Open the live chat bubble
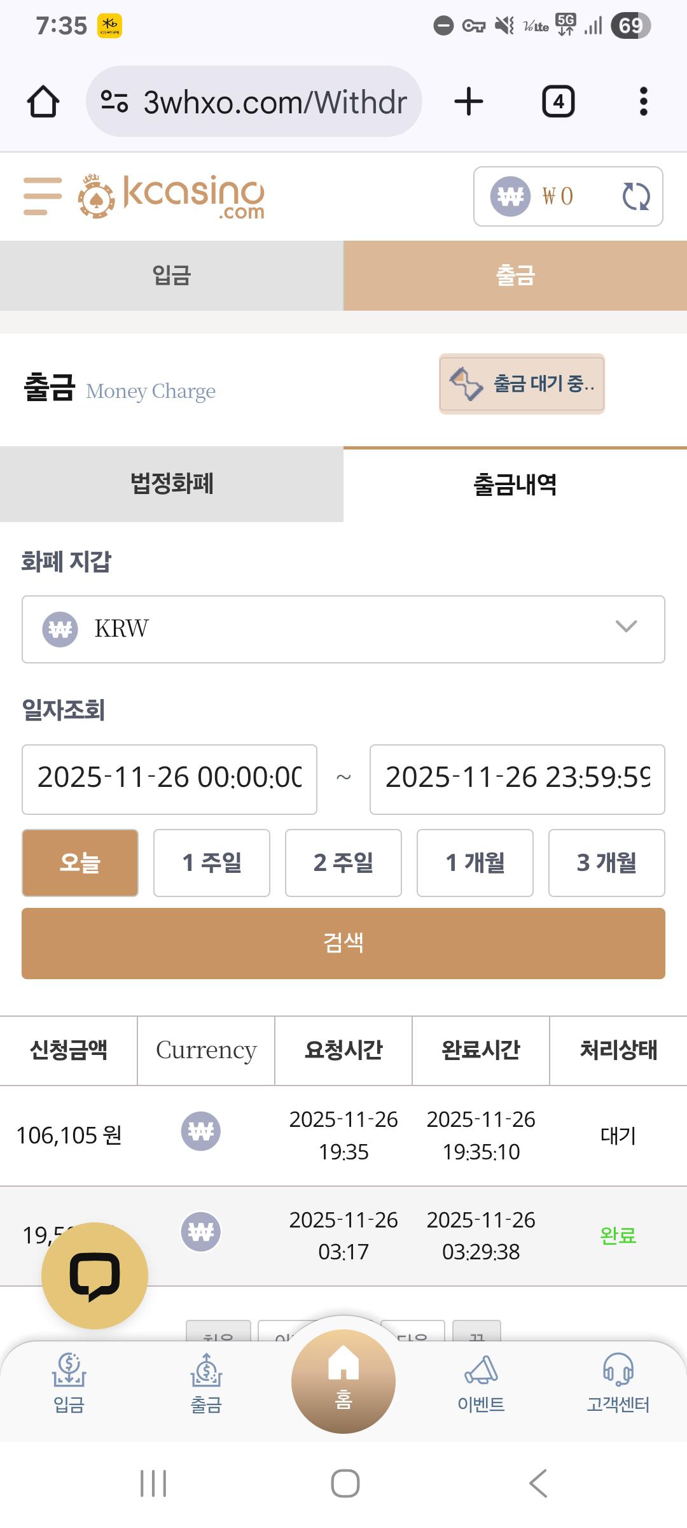Image resolution: width=687 pixels, height=1528 pixels. [95, 1275]
